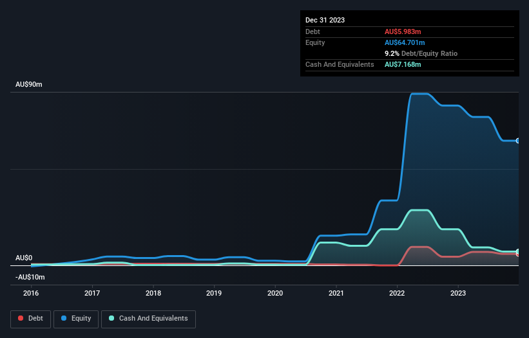Click the 9.2% Debt/Equity Ratio text
Screen dimensions: 529x338
[x=421, y=53]
